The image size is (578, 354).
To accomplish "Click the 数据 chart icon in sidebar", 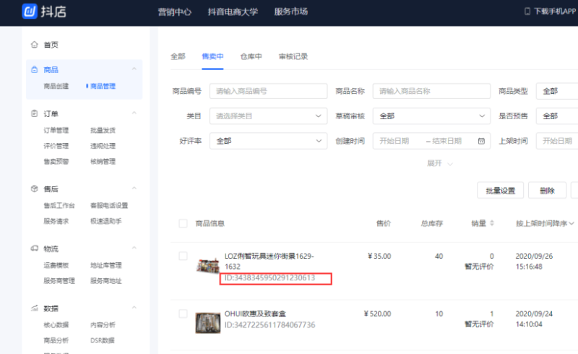I will coord(34,308).
